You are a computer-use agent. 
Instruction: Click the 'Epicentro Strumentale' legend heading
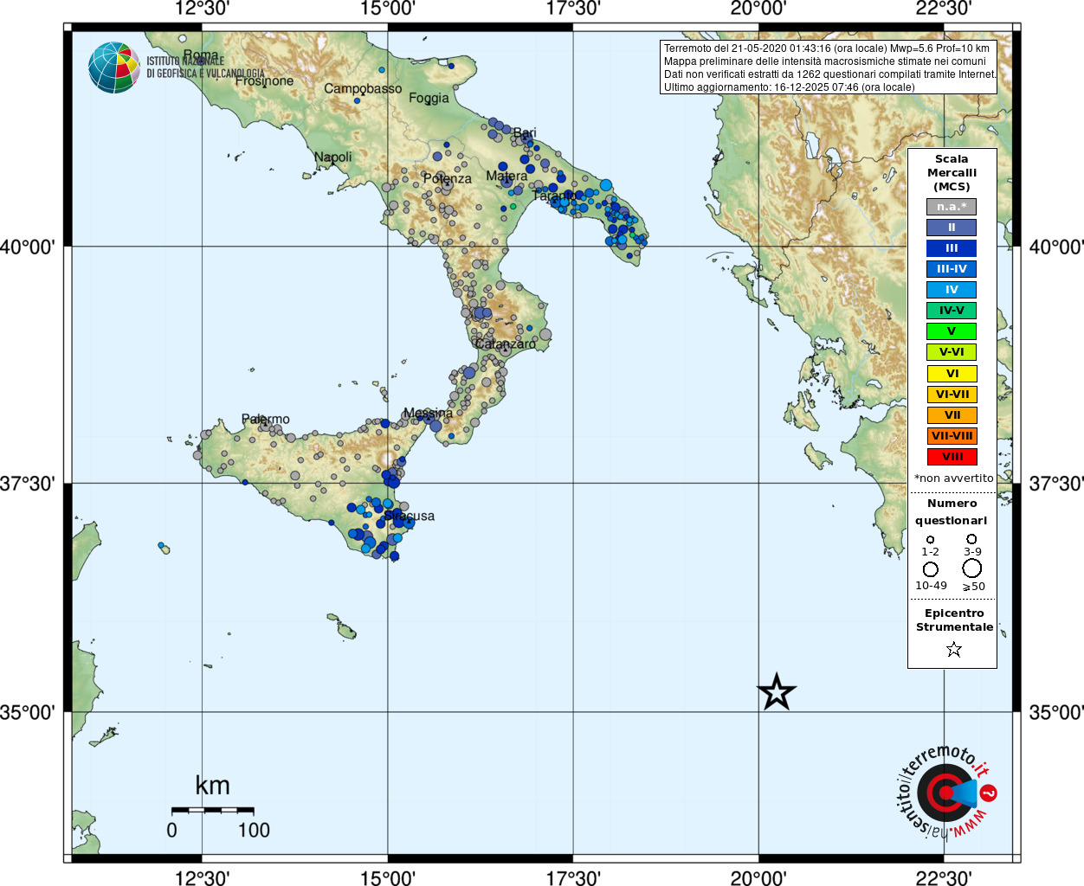pyautogui.click(x=954, y=620)
